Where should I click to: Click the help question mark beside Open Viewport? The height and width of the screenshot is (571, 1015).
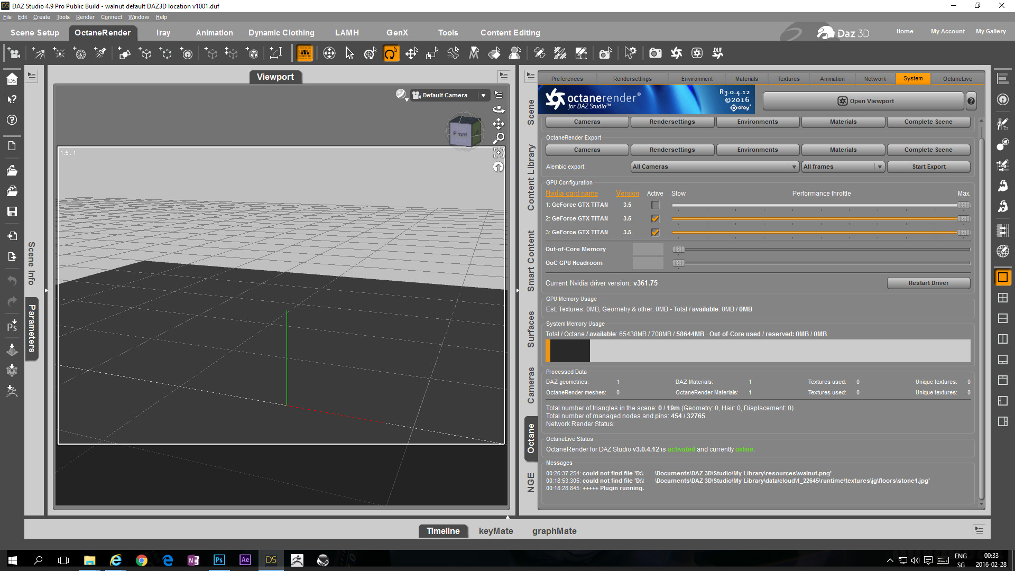click(x=971, y=101)
